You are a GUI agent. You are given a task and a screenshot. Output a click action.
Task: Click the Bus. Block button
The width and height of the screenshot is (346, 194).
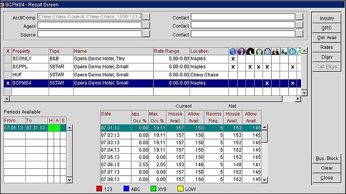pyautogui.click(x=327, y=158)
